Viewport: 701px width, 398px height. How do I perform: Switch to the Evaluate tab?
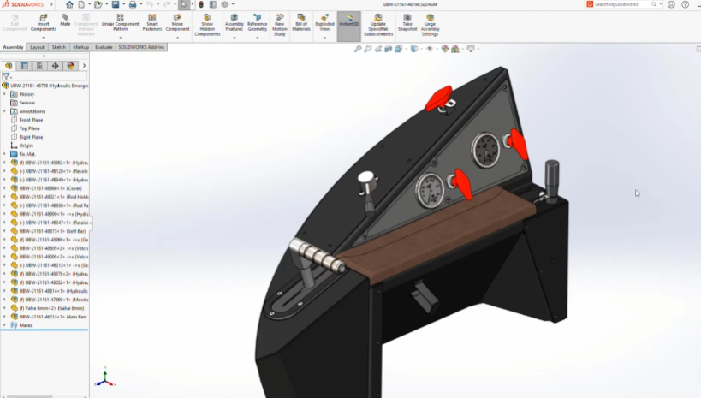[x=104, y=47]
